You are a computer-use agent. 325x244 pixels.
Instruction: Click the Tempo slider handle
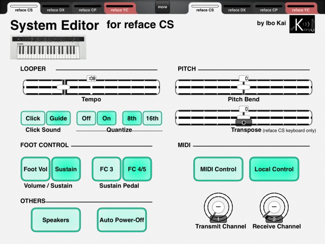pos(63,87)
